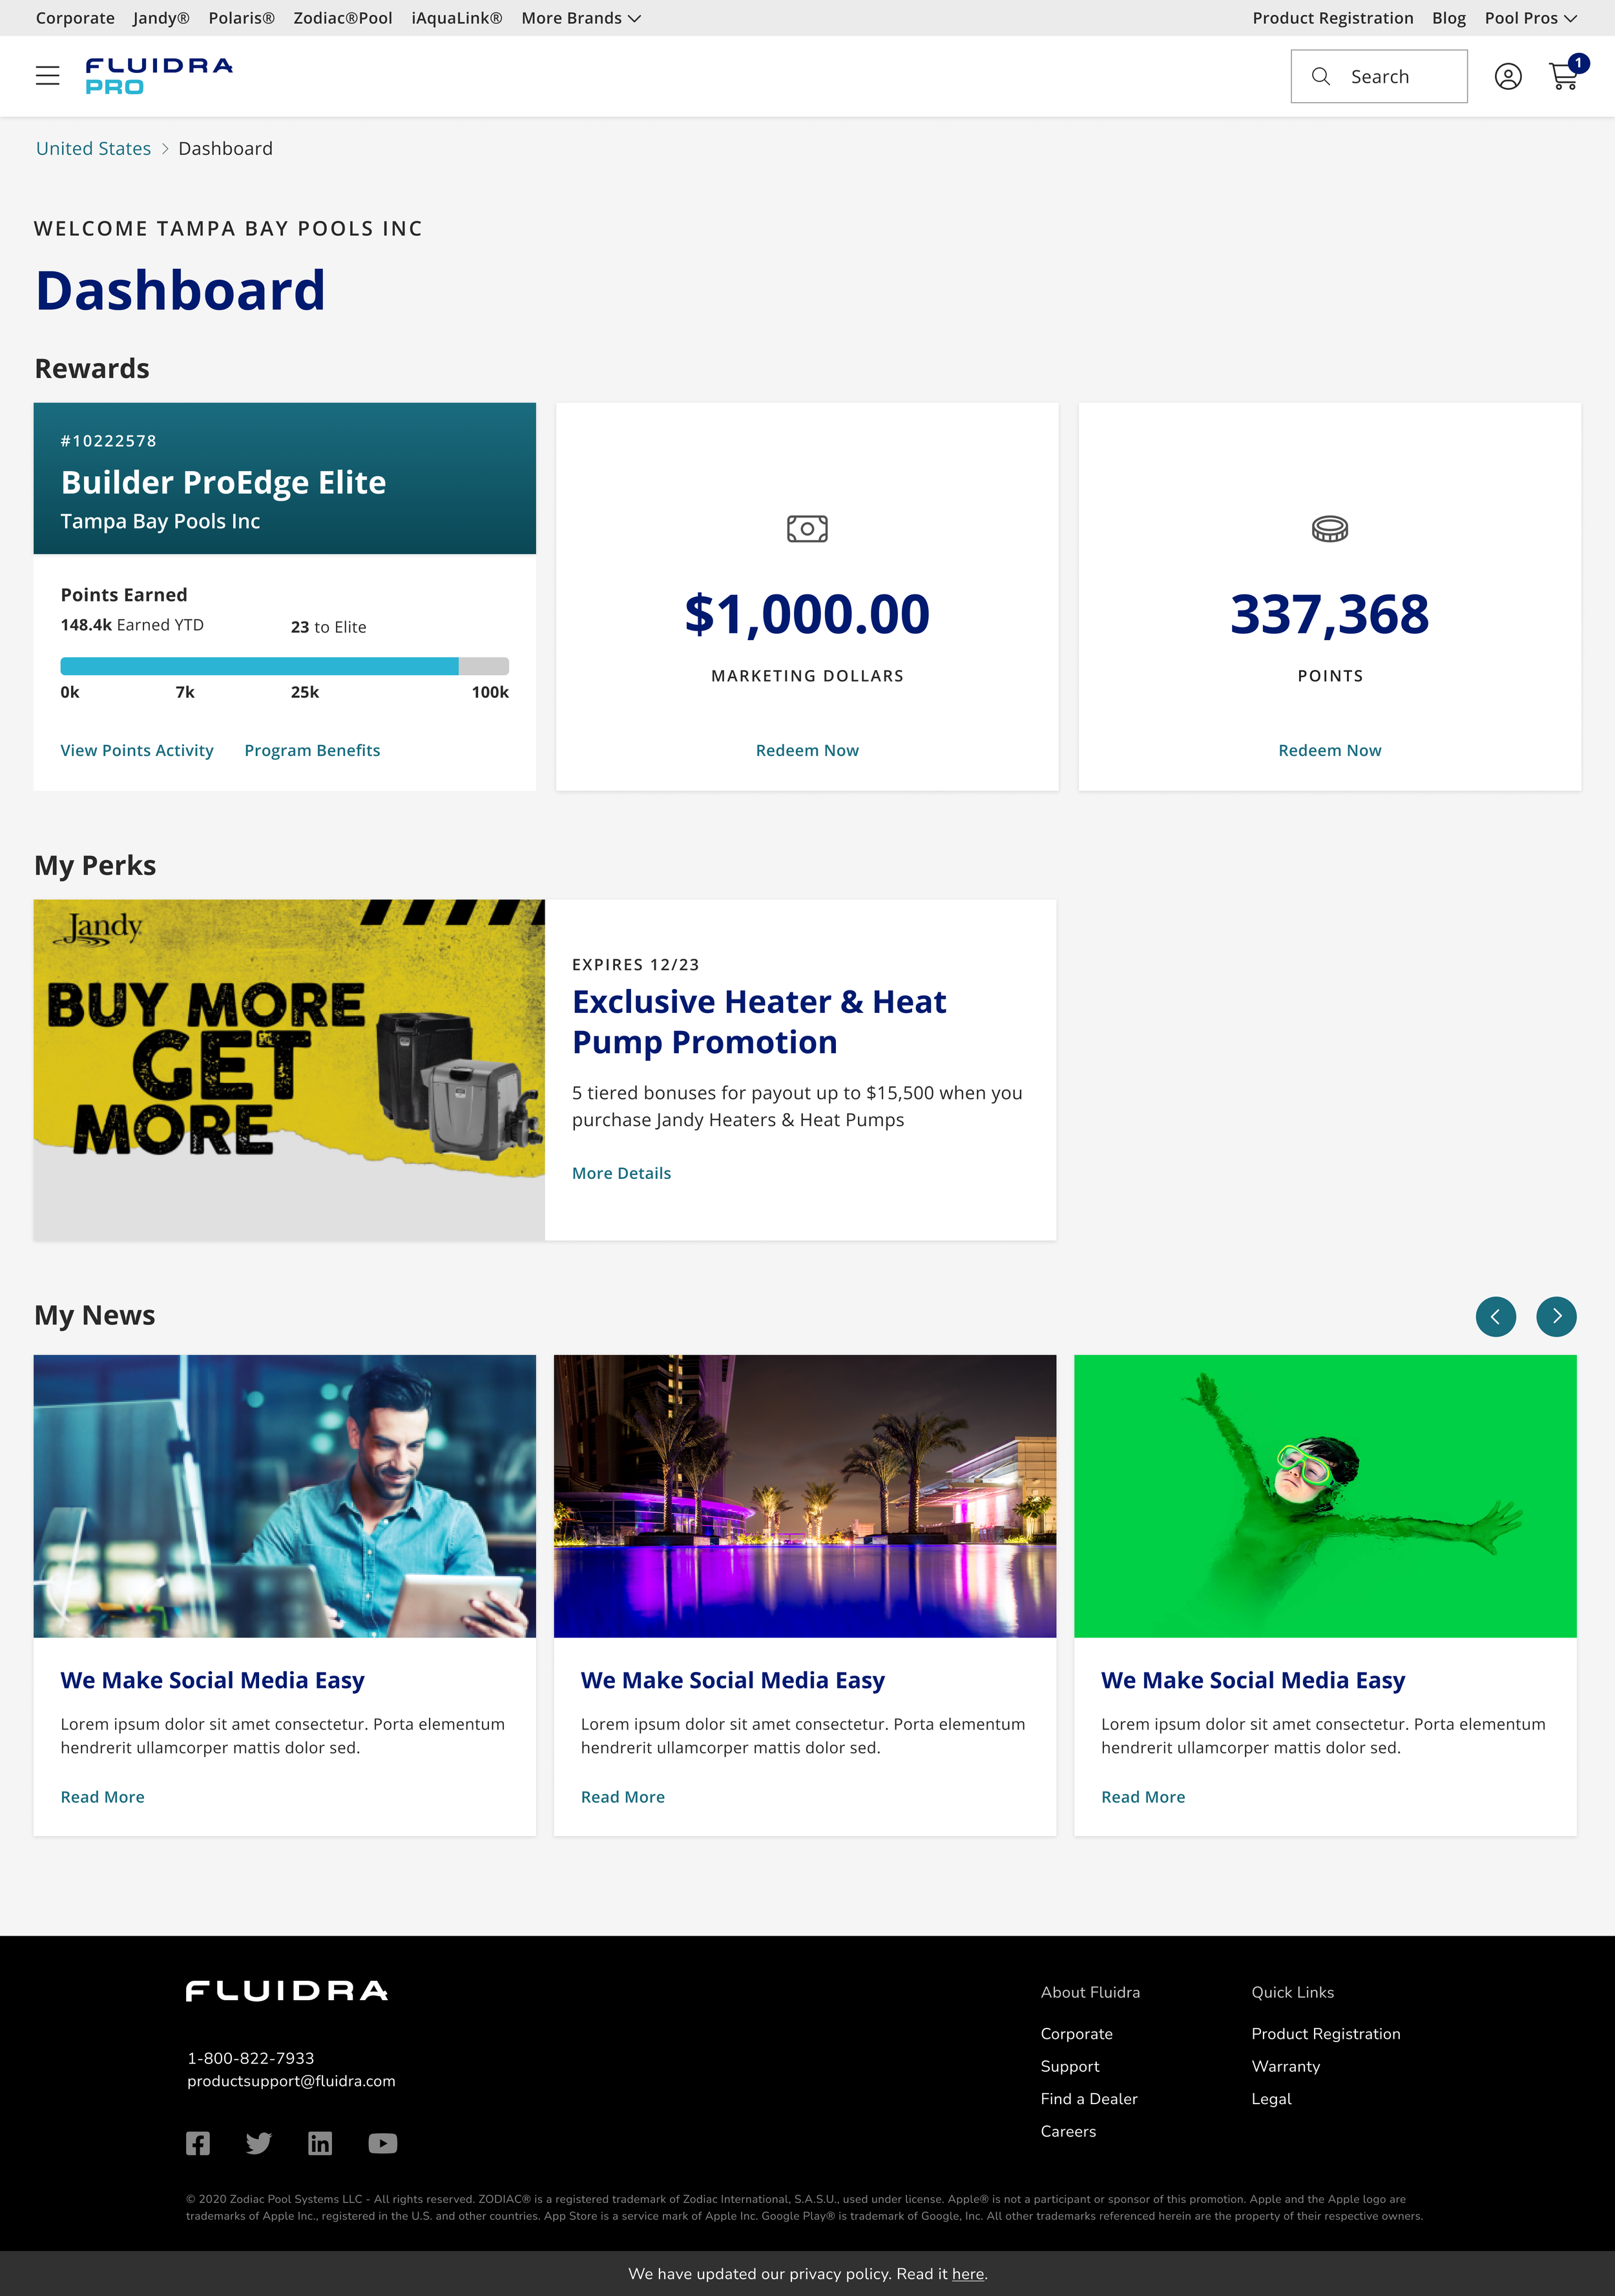Click the points earned progress bar

[x=284, y=666]
